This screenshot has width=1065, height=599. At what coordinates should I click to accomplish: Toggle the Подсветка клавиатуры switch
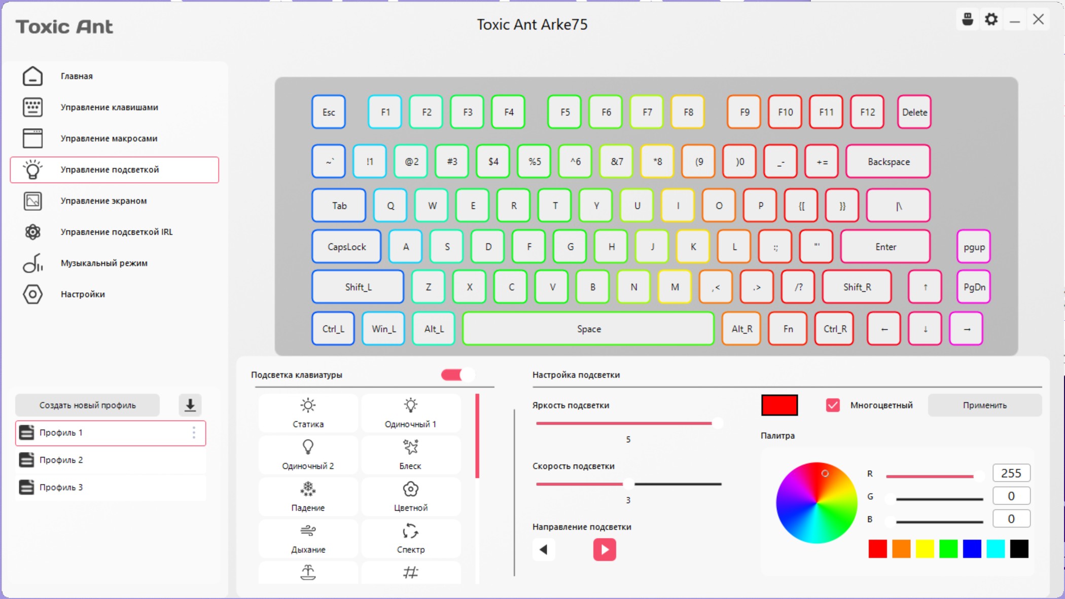click(457, 375)
